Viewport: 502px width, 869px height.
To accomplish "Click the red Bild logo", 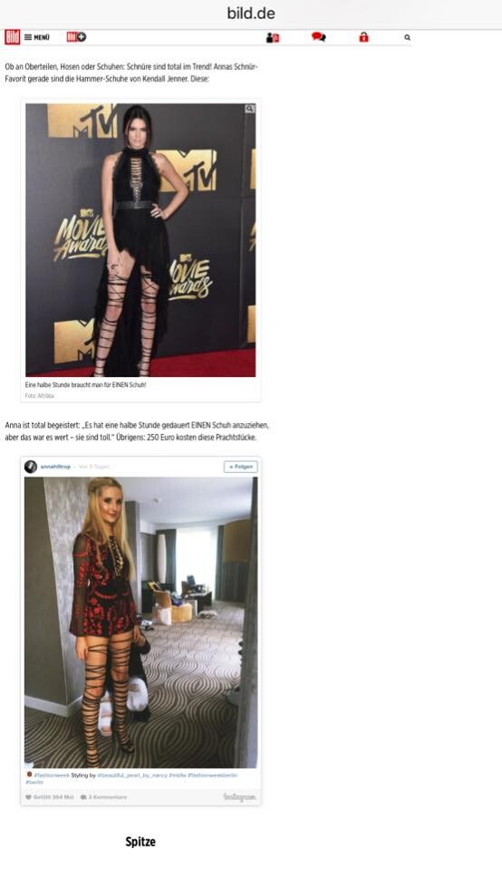I will click(12, 37).
